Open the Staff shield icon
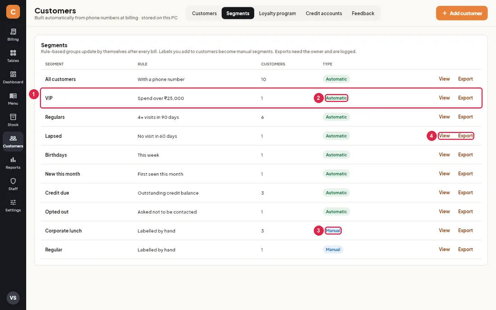 click(x=13, y=184)
